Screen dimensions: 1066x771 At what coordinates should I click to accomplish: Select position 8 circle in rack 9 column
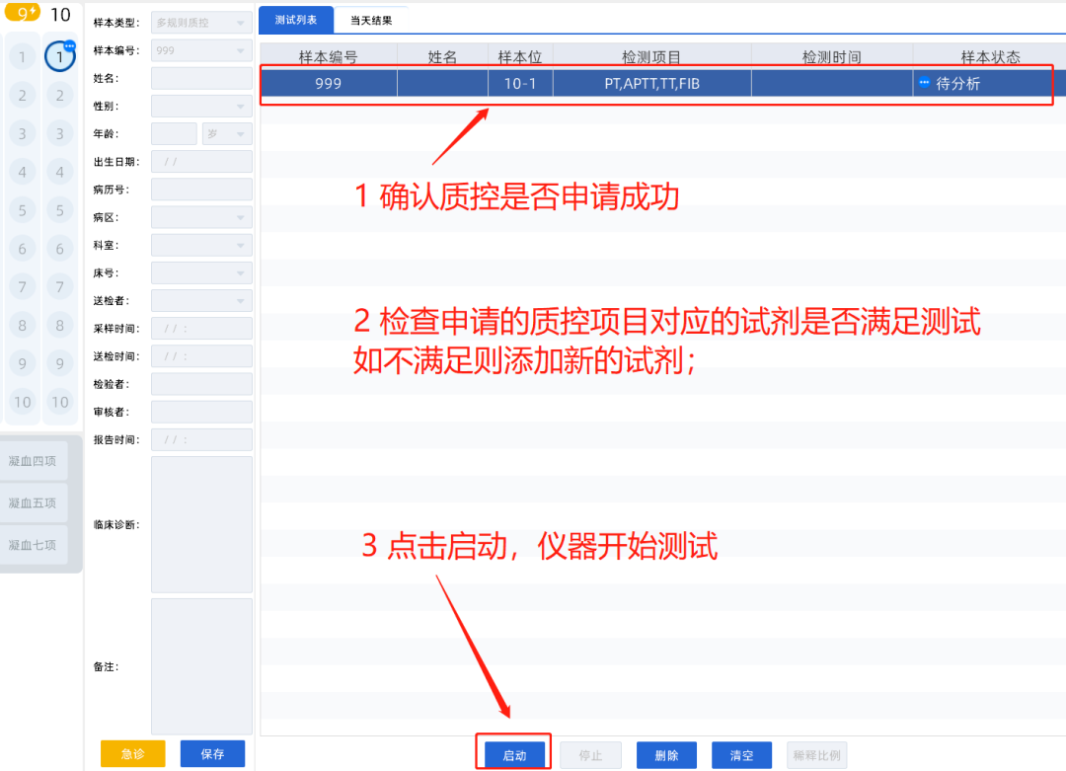23,325
